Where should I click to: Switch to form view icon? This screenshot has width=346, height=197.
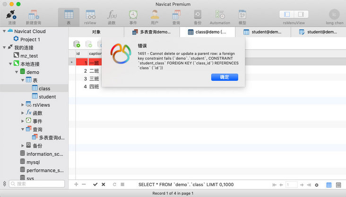pyautogui.click(x=338, y=185)
